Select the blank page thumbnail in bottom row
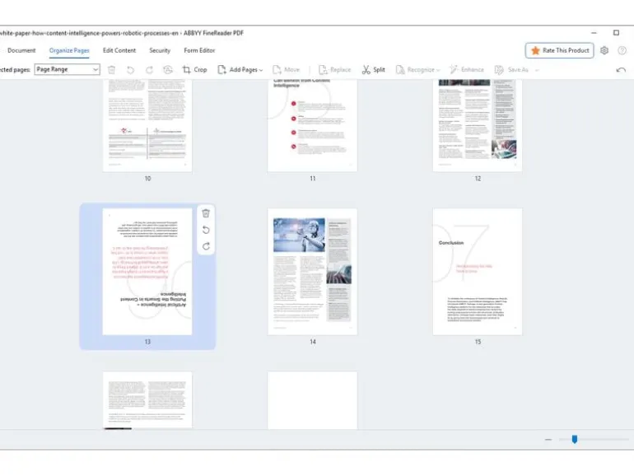Image resolution: width=634 pixels, height=476 pixels. [x=313, y=400]
